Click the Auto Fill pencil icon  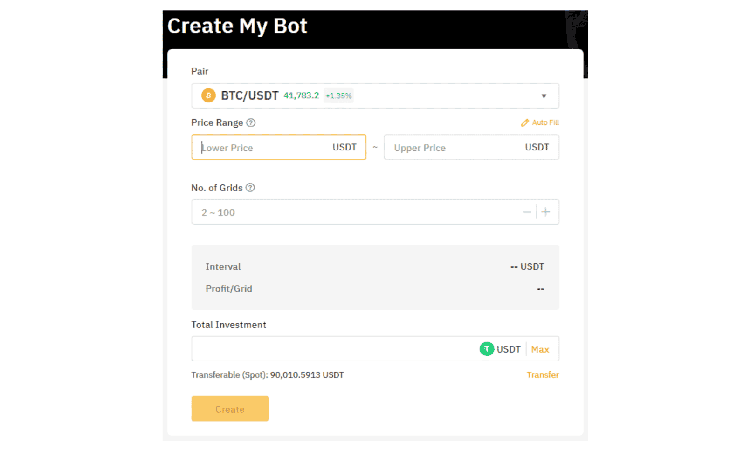(x=525, y=122)
